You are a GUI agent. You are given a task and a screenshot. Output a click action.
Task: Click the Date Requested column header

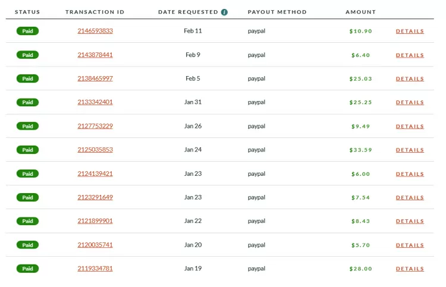189,12
